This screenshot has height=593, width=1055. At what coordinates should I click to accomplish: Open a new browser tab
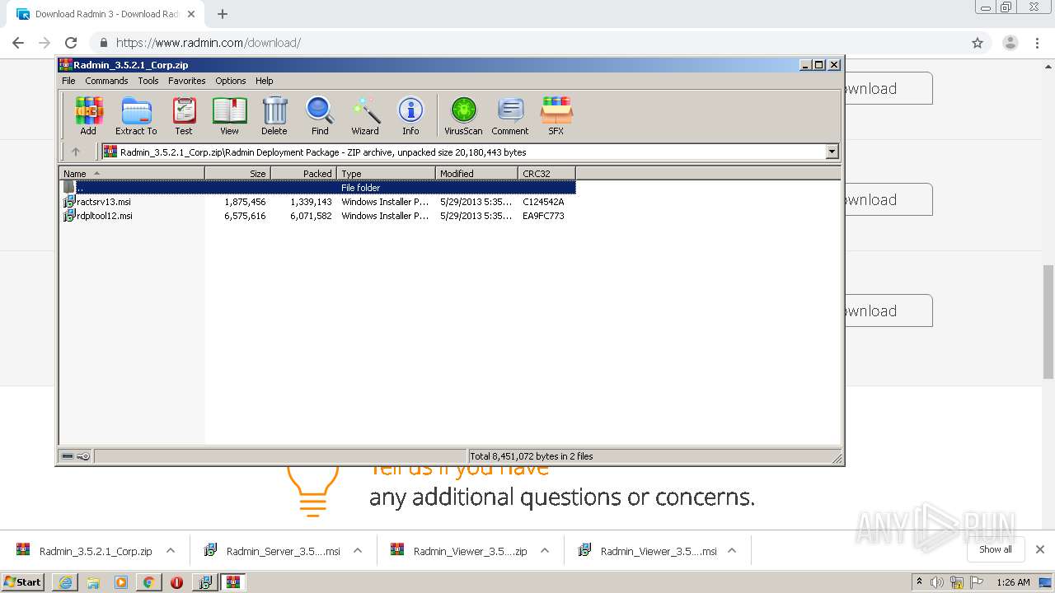[223, 14]
